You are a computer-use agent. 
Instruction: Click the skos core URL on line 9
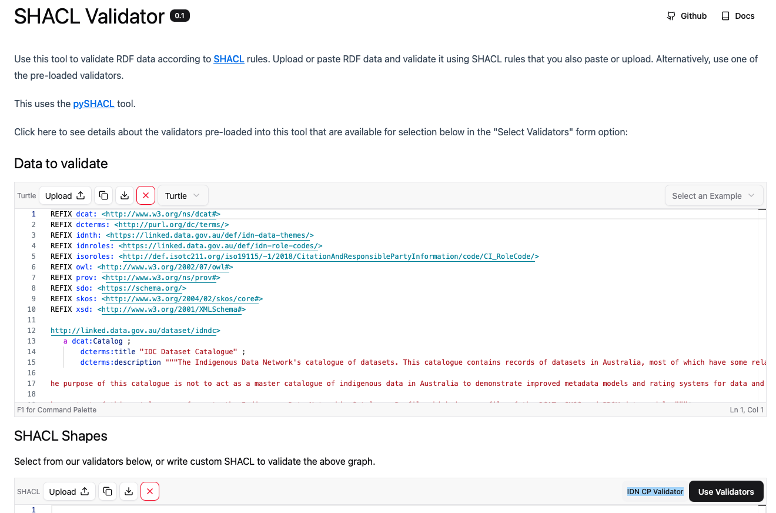point(182,299)
